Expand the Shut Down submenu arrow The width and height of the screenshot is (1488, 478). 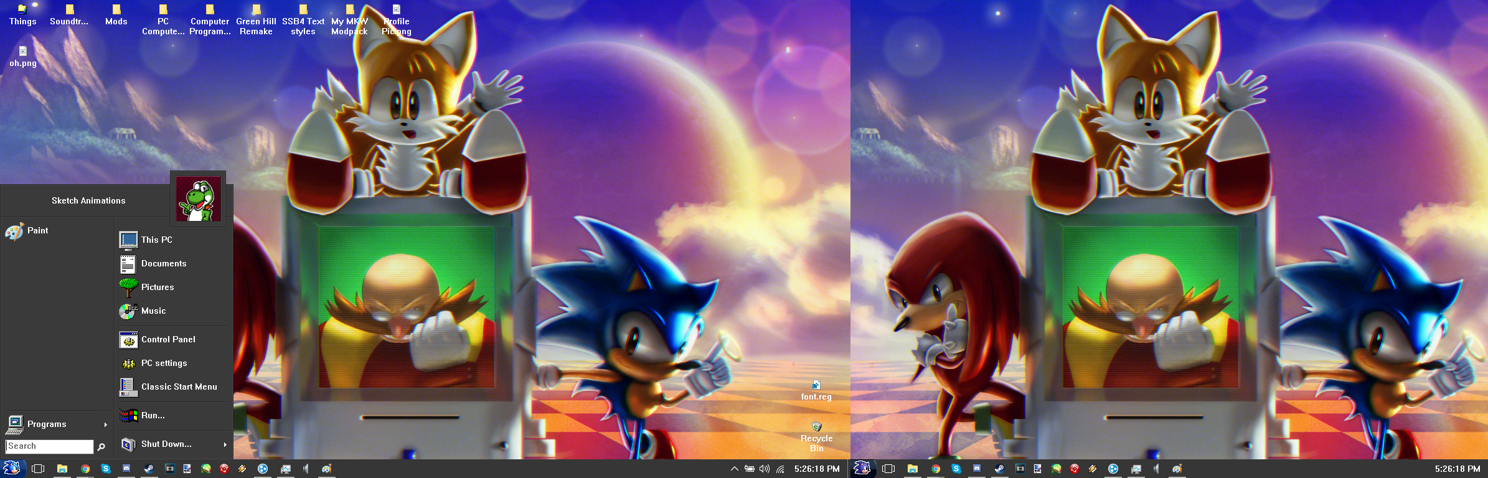click(x=225, y=444)
